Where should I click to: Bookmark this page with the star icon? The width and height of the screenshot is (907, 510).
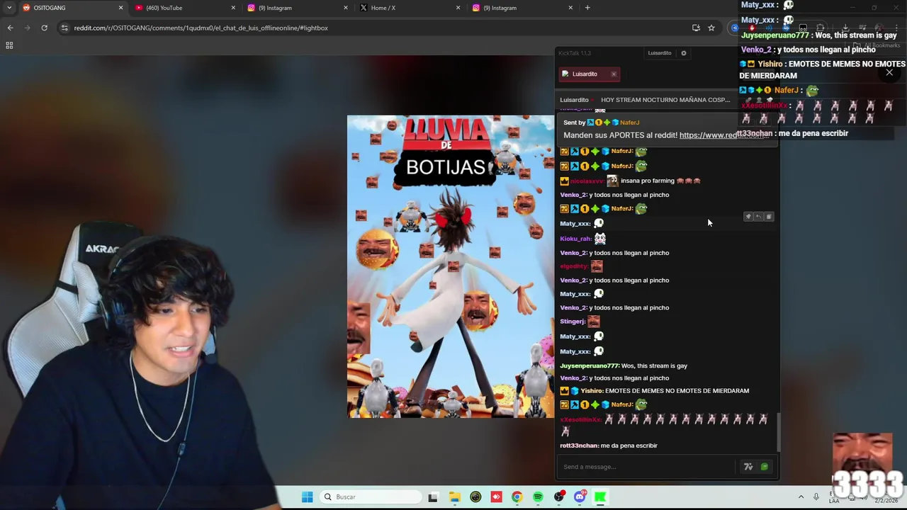click(711, 28)
